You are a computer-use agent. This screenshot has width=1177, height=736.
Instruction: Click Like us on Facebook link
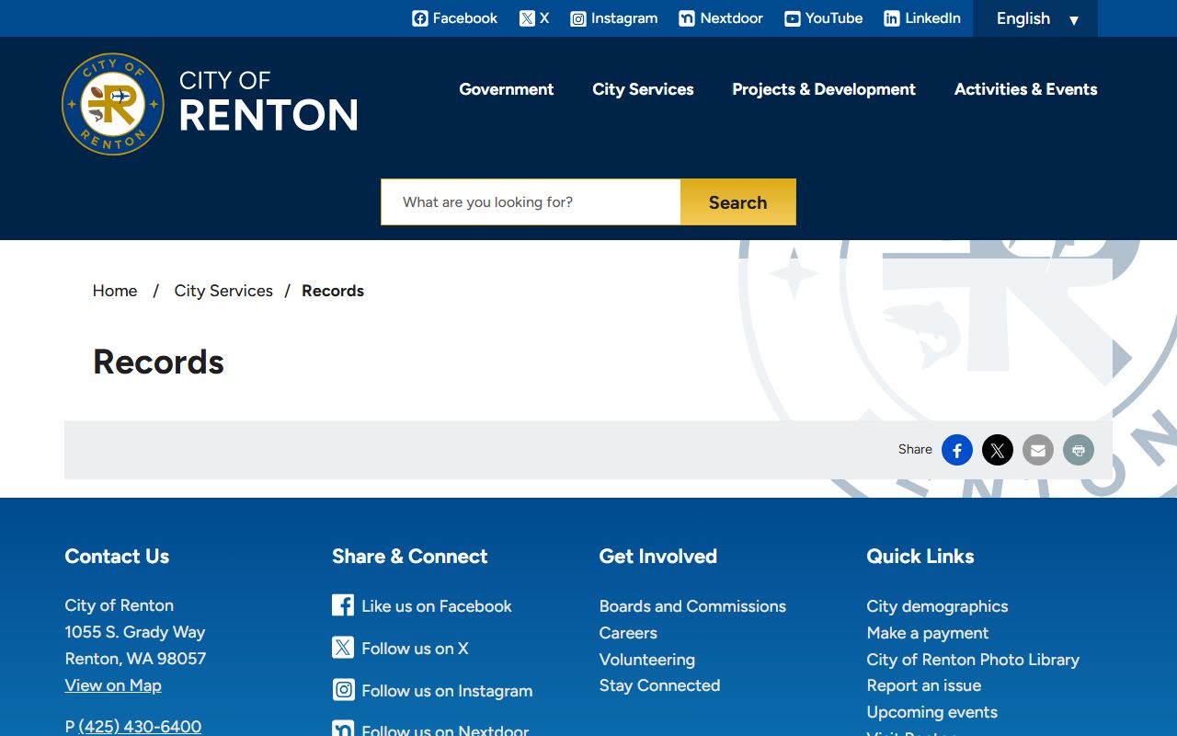tap(437, 606)
